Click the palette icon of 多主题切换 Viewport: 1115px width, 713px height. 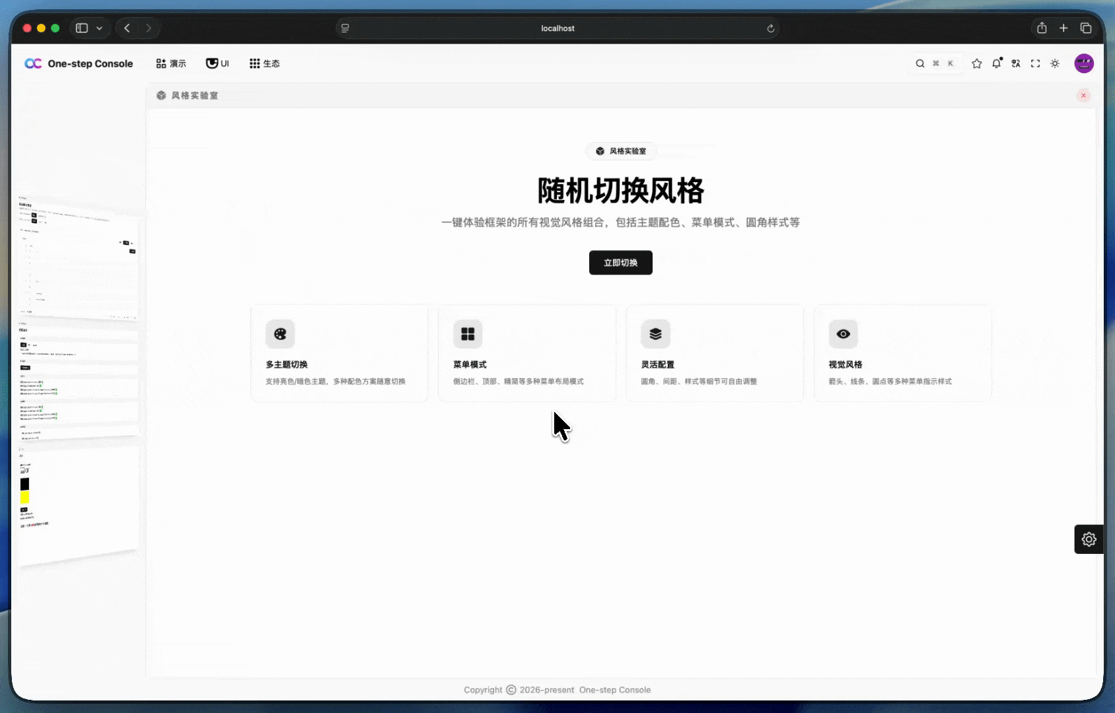tap(280, 334)
